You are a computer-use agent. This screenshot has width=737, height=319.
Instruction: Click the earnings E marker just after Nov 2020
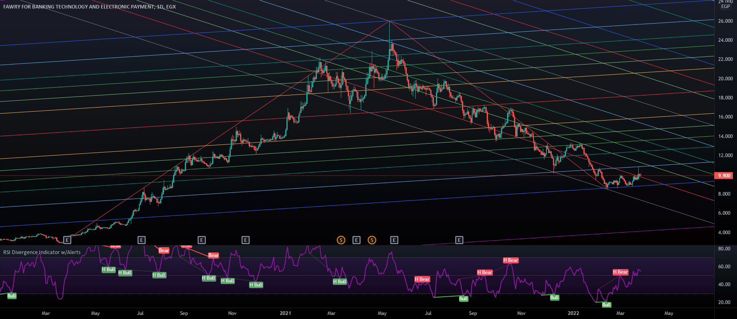(245, 240)
